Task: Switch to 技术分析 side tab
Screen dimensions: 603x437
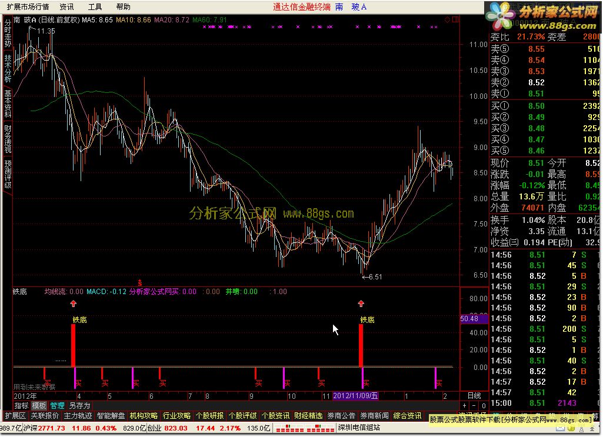Action: pos(8,68)
